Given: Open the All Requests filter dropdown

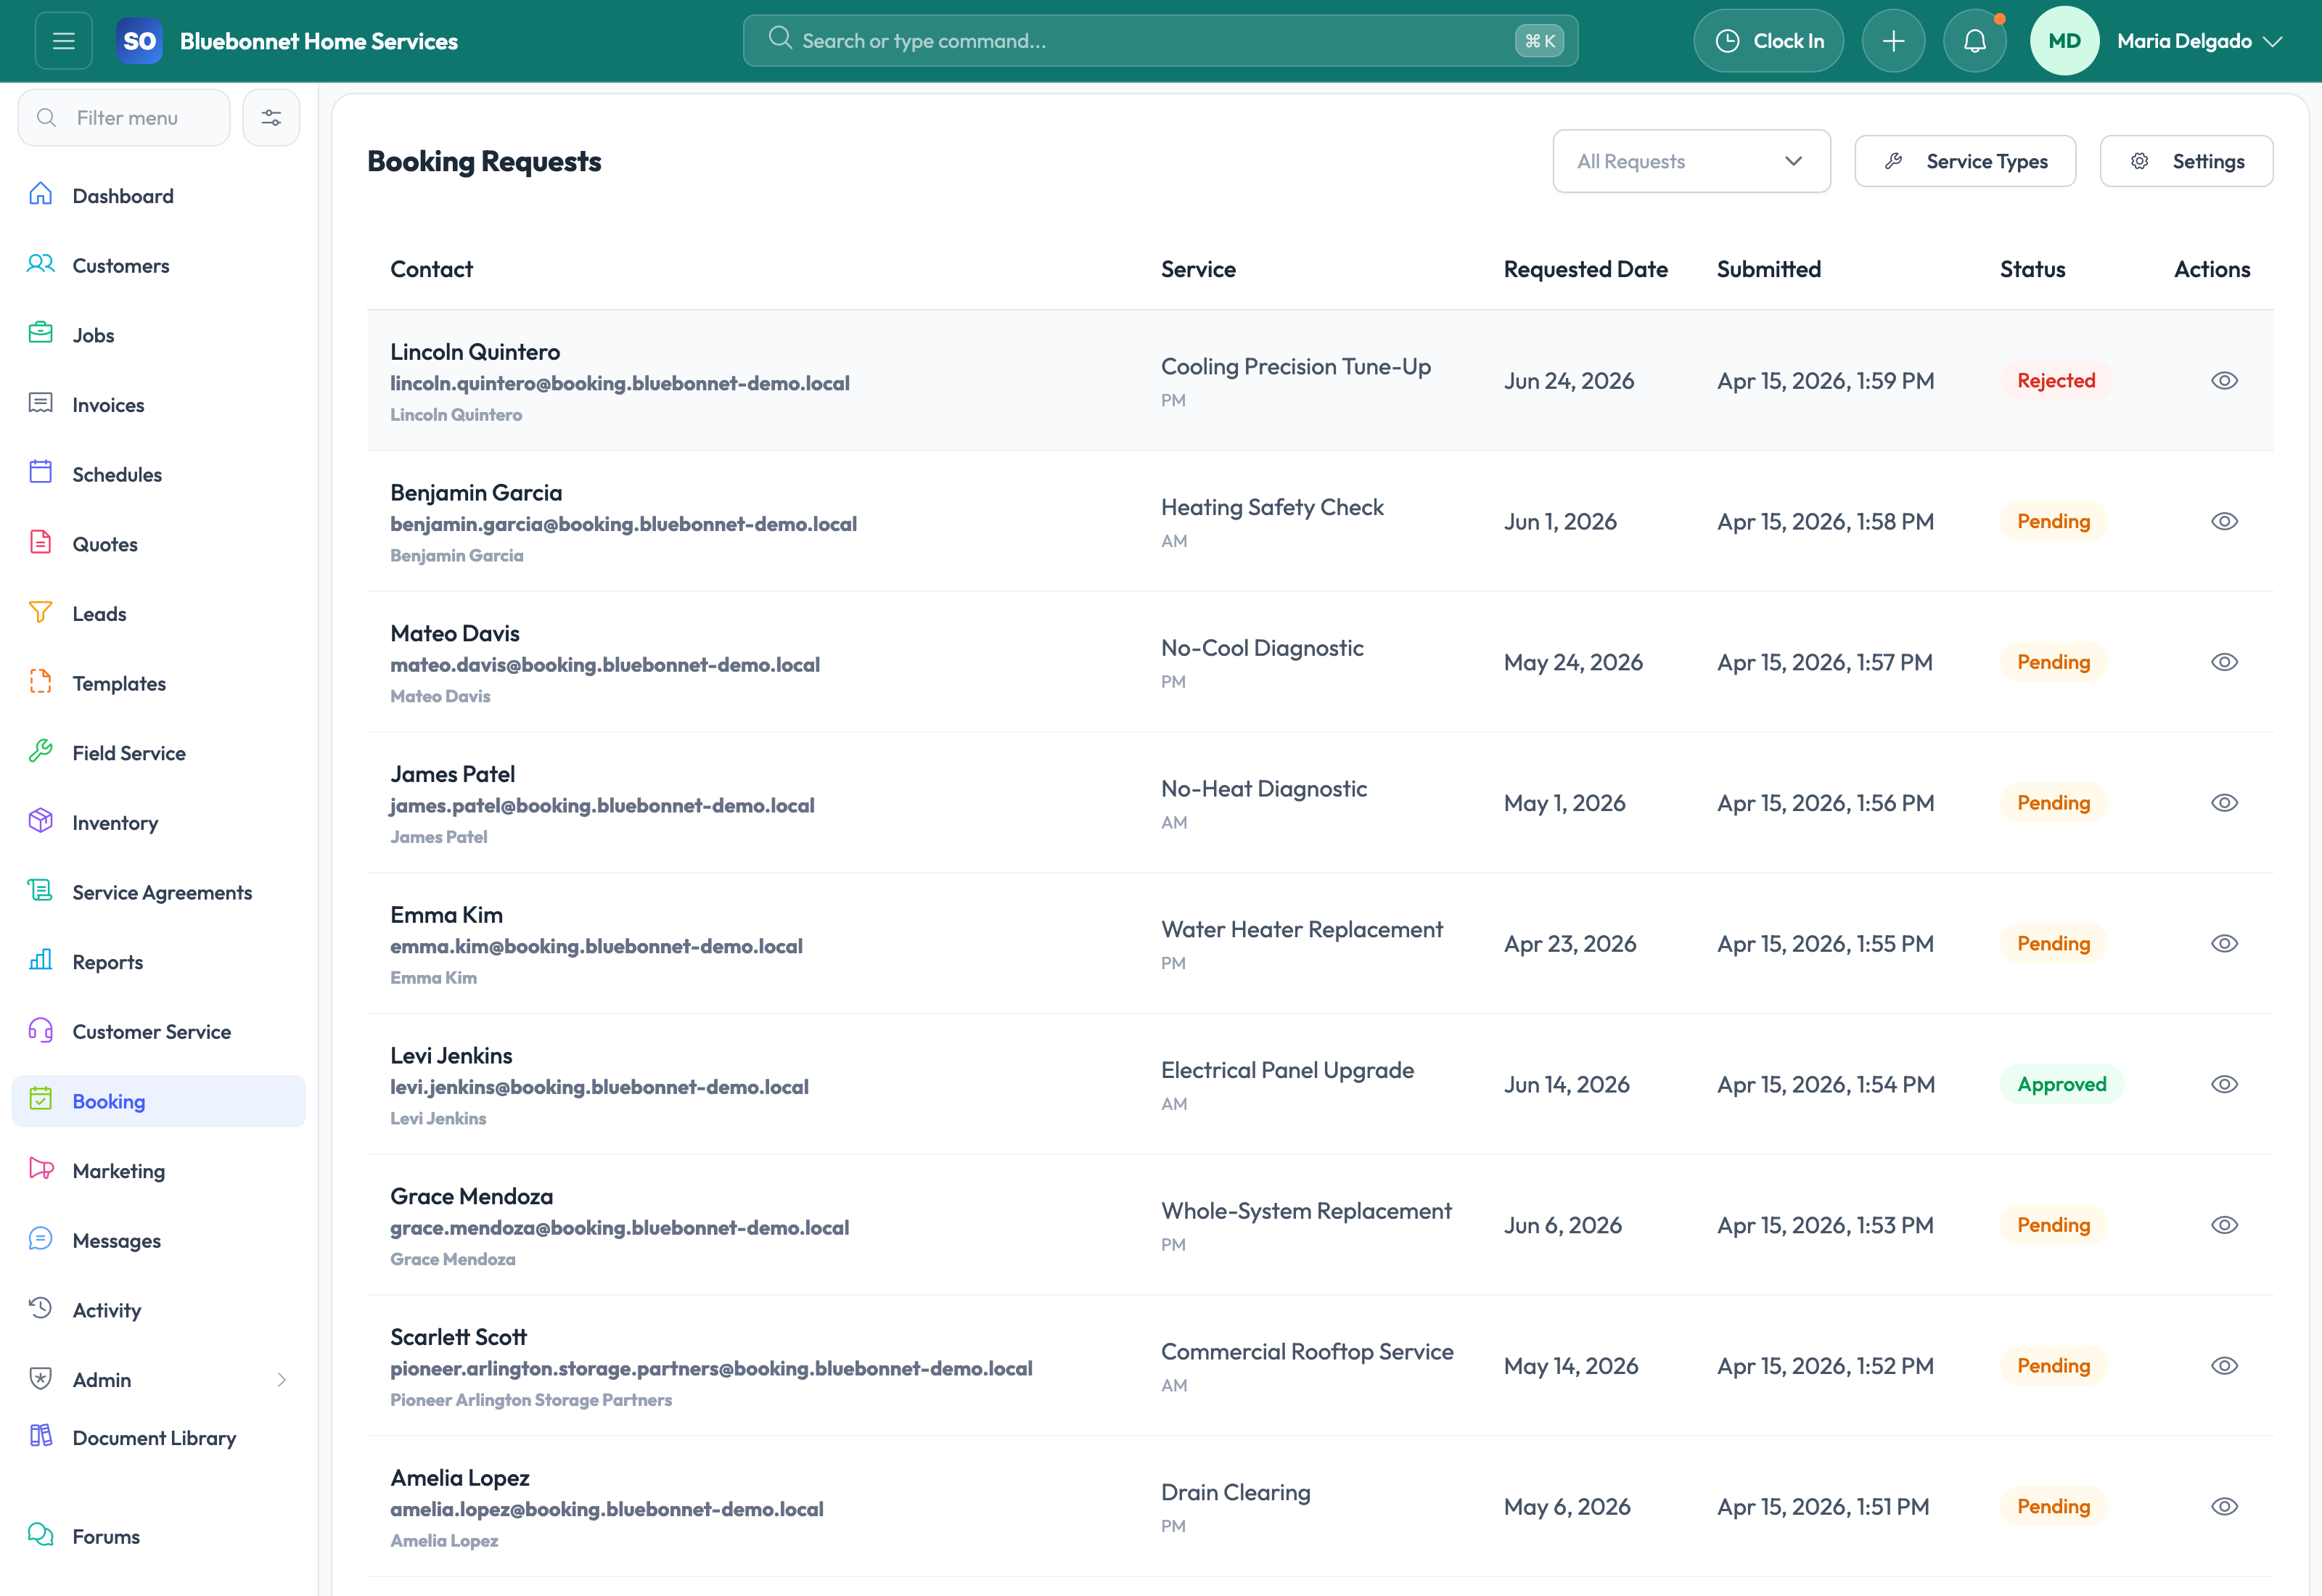Looking at the screenshot, I should [1691, 161].
